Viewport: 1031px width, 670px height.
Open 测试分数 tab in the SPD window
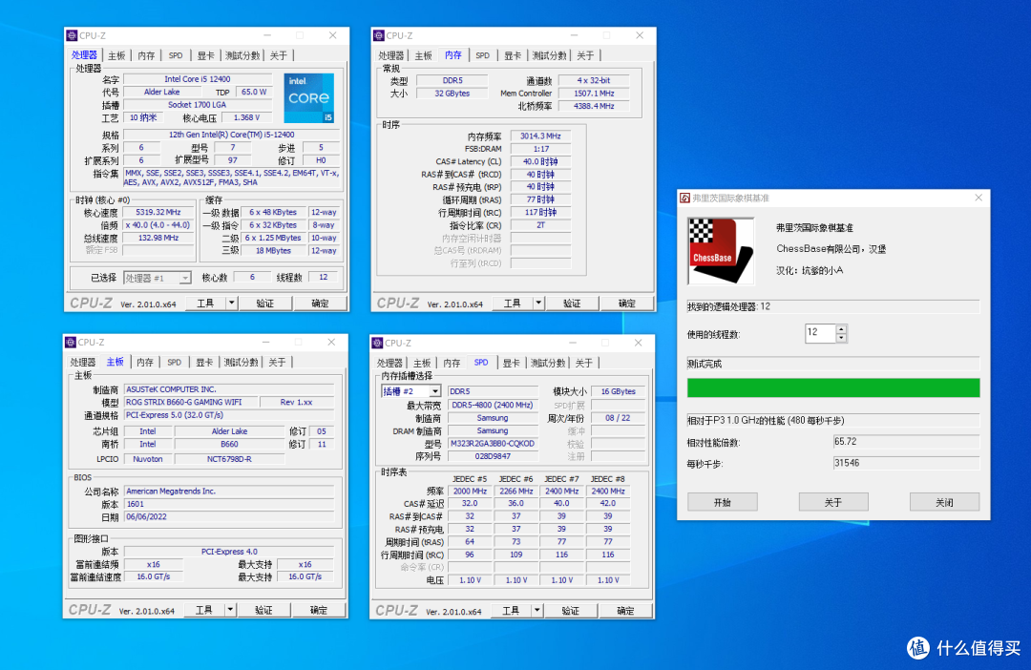[x=548, y=364]
